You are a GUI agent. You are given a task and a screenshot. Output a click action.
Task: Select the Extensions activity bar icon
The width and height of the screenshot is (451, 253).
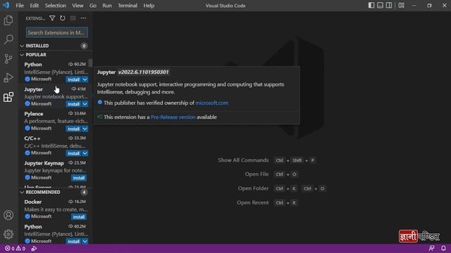pos(8,97)
